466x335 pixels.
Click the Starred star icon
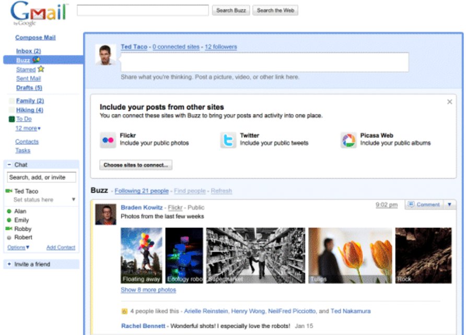click(x=41, y=69)
